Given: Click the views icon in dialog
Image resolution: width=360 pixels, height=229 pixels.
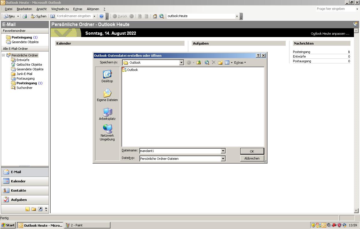Looking at the screenshot, I should point(227,63).
